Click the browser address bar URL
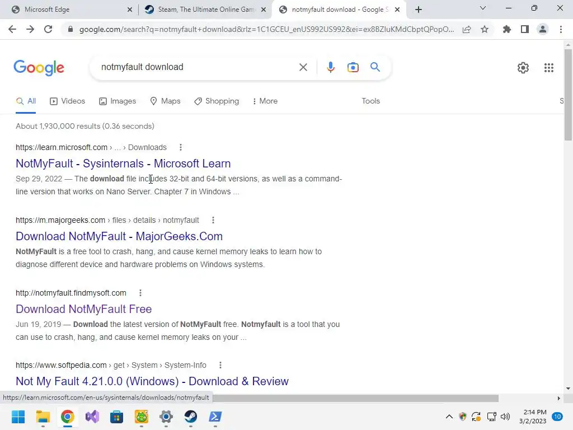The height and width of the screenshot is (430, 573). 267,29
